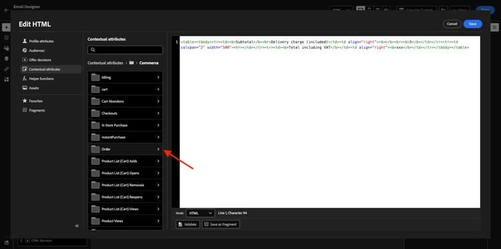
Task: Click the magnifier icon in the search box
Action: [93, 50]
